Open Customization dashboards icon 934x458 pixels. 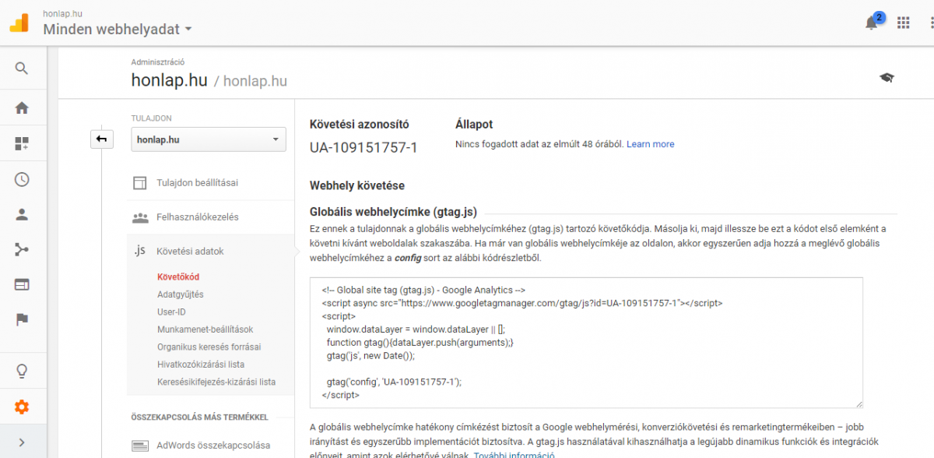22,143
